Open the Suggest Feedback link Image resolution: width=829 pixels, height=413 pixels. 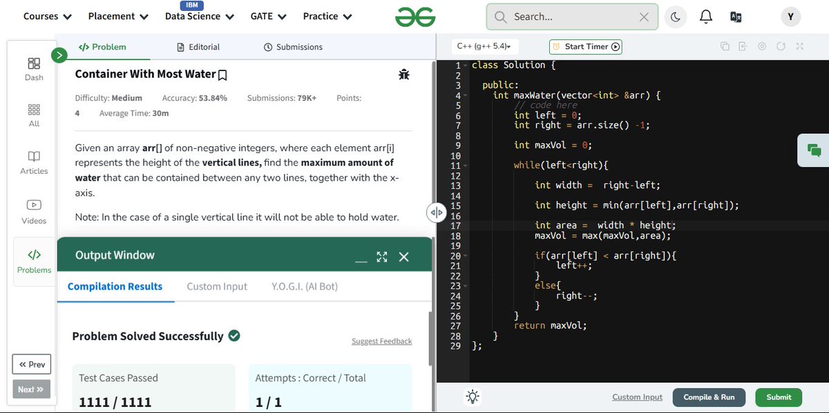(x=381, y=341)
